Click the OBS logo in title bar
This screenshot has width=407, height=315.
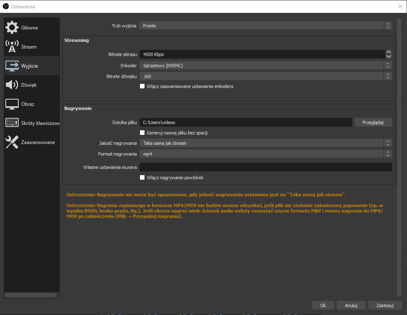pos(6,6)
